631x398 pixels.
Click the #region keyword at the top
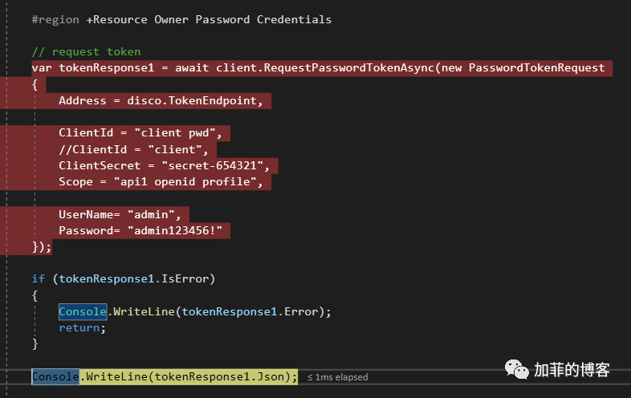click(55, 20)
